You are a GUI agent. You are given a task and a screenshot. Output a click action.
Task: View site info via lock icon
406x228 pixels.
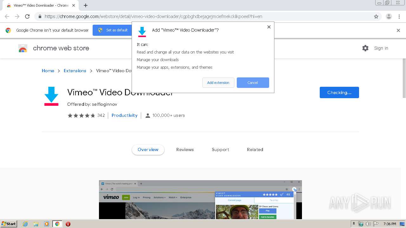pyautogui.click(x=40, y=16)
